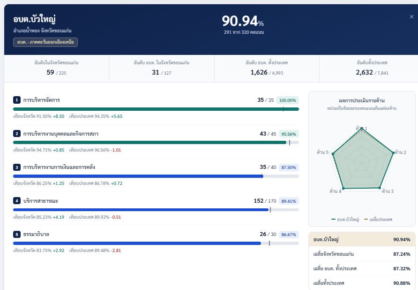Viewport: 418px width, 290px height.
Task: Click the 100.00% score badge
Action: 288,100
